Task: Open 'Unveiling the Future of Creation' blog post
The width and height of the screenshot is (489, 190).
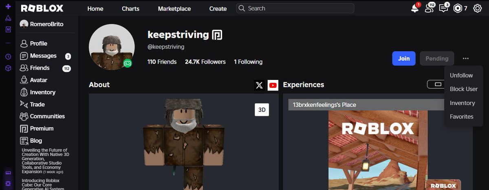Action: click(45, 161)
